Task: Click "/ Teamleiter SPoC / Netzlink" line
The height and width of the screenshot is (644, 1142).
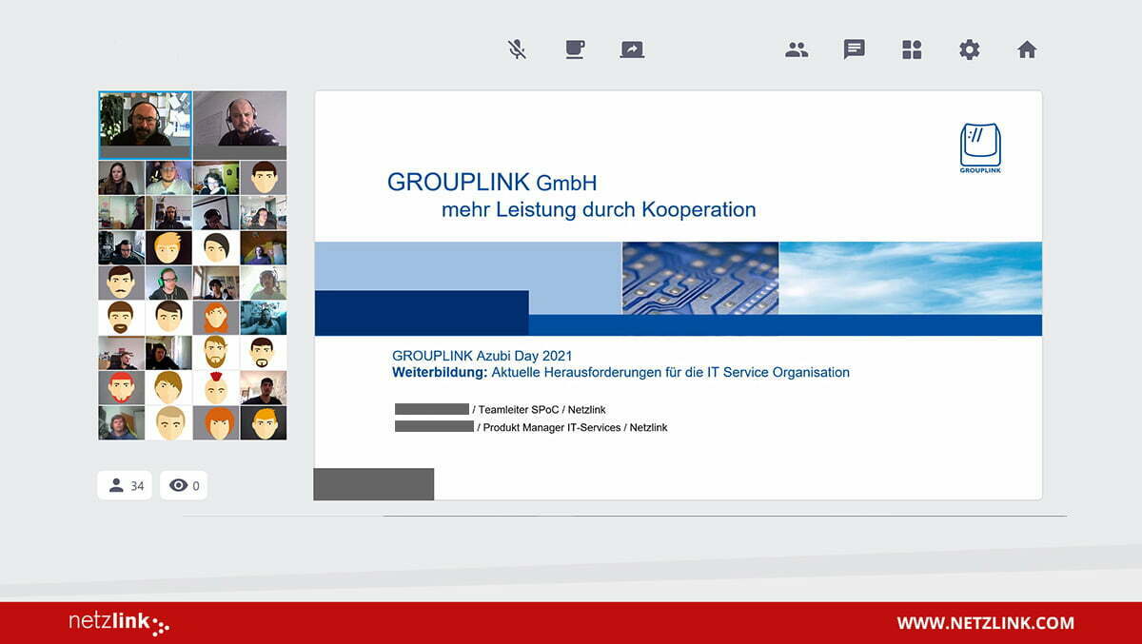Action: tap(539, 410)
